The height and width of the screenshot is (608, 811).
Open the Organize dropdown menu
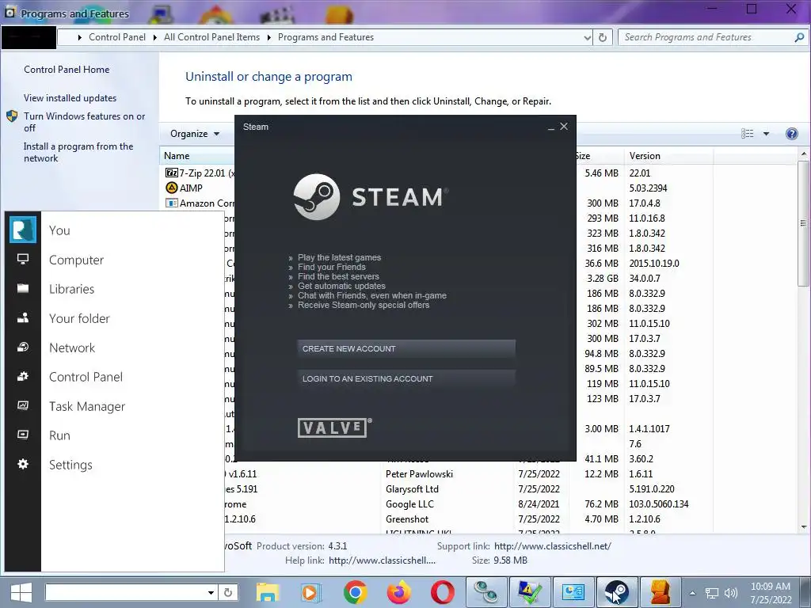(195, 134)
